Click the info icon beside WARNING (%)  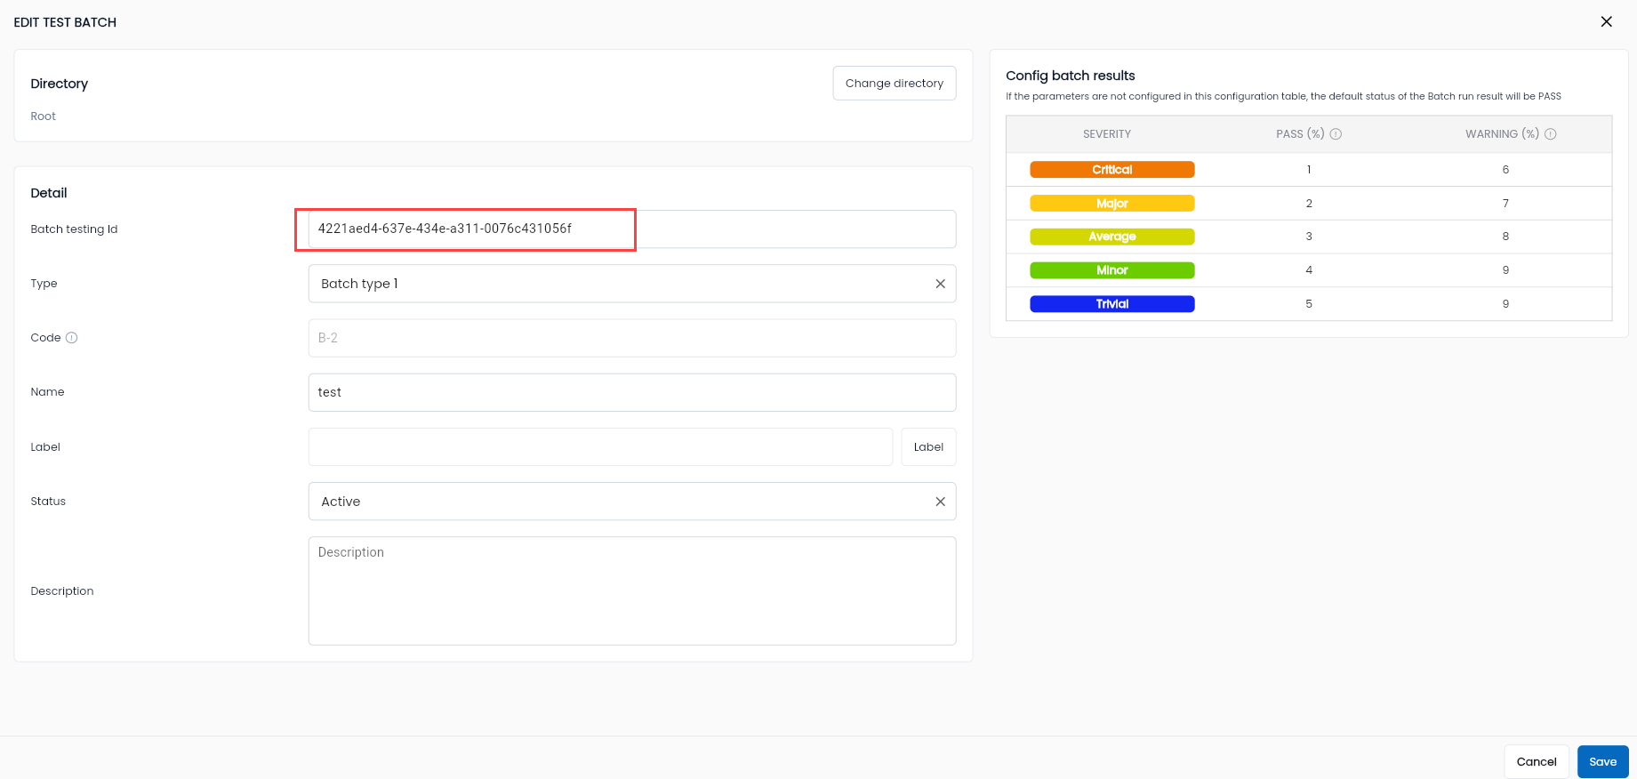(x=1551, y=134)
